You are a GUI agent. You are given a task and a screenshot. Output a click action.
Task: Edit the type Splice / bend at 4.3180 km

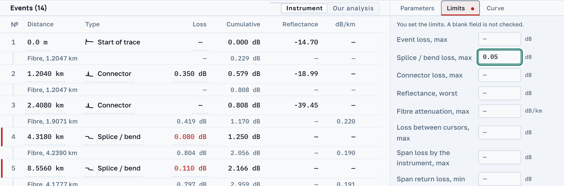tap(113, 137)
